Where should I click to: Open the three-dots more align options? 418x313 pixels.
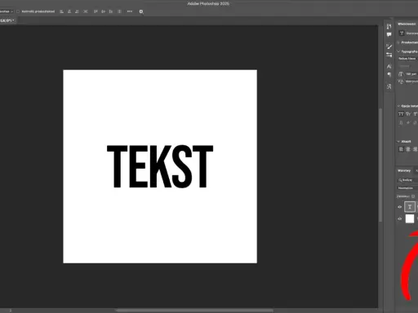point(130,11)
